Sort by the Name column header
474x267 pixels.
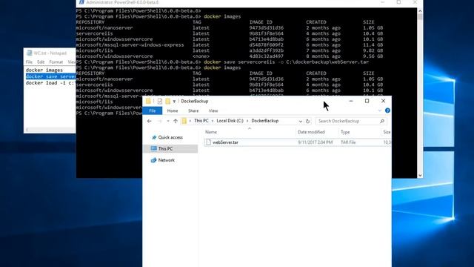211,132
